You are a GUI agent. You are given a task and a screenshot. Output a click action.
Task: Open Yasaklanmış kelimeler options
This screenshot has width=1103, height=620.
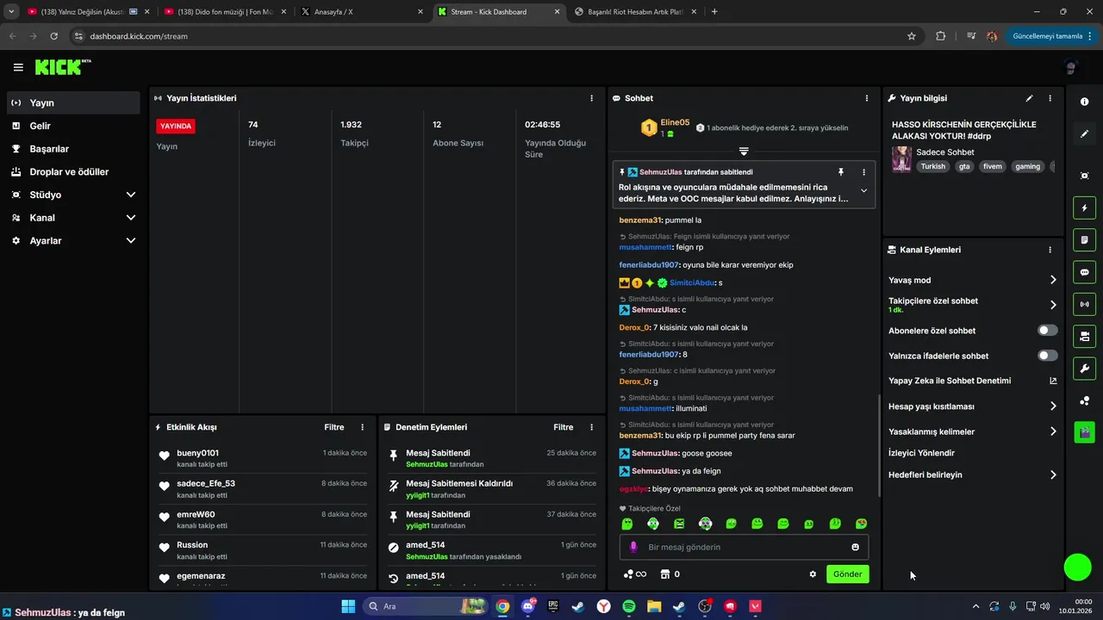pos(973,431)
